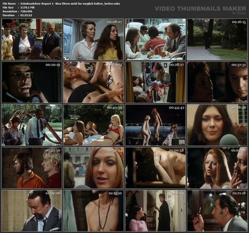Click the cafe table frame at 00:12:11
This screenshot has height=233, width=249.
tap(155, 39)
